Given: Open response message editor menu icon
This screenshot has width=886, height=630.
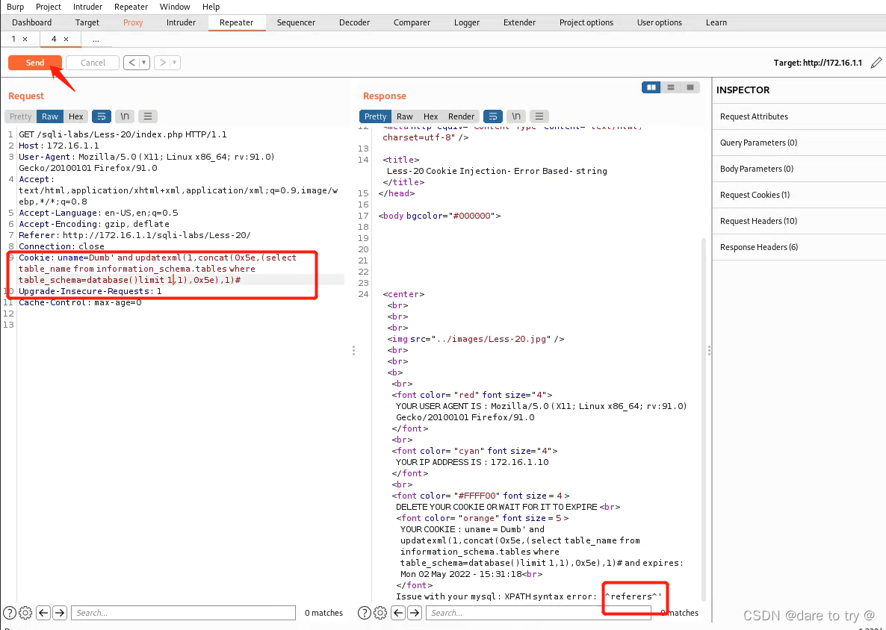Looking at the screenshot, I should click(539, 116).
